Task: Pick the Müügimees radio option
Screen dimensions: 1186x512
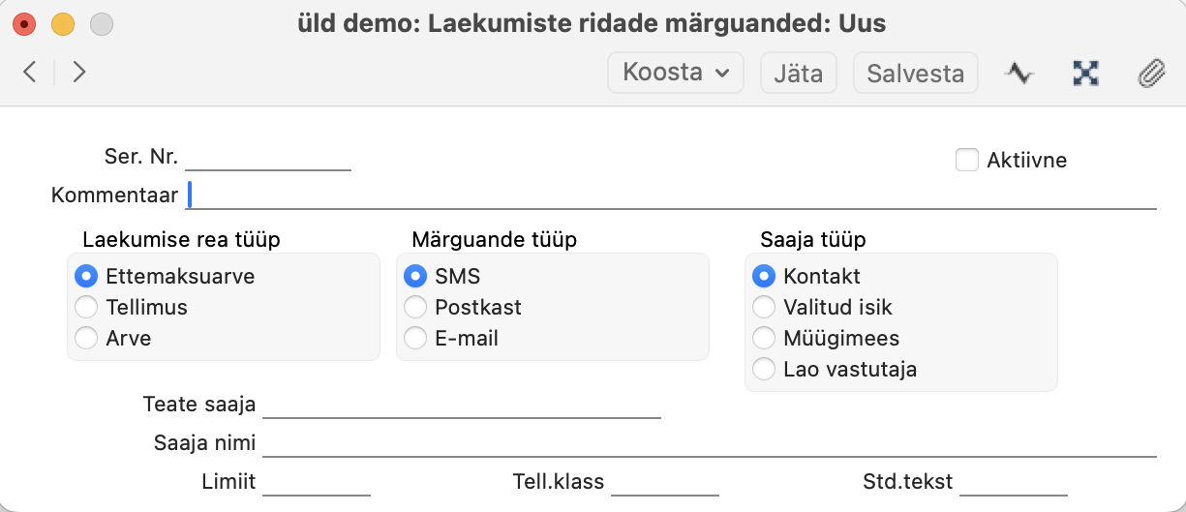Action: pos(765,339)
